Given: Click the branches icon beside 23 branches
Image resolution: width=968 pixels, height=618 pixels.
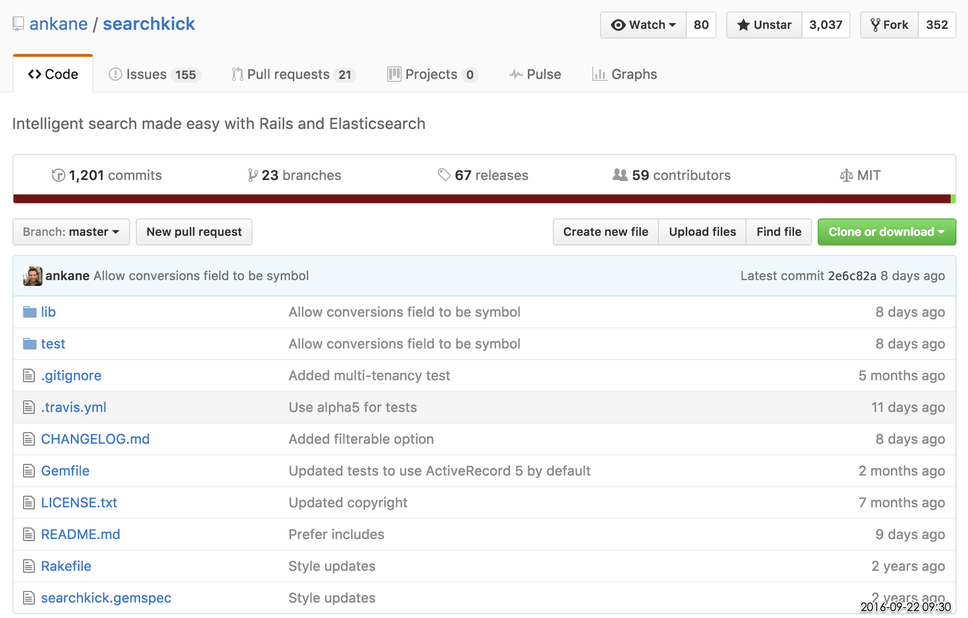Looking at the screenshot, I should tap(253, 175).
